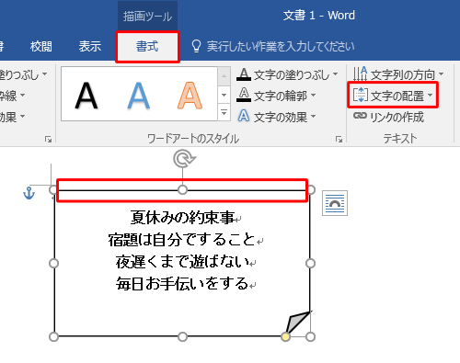Open the 文字の配置 dropdown arrow

coord(430,95)
